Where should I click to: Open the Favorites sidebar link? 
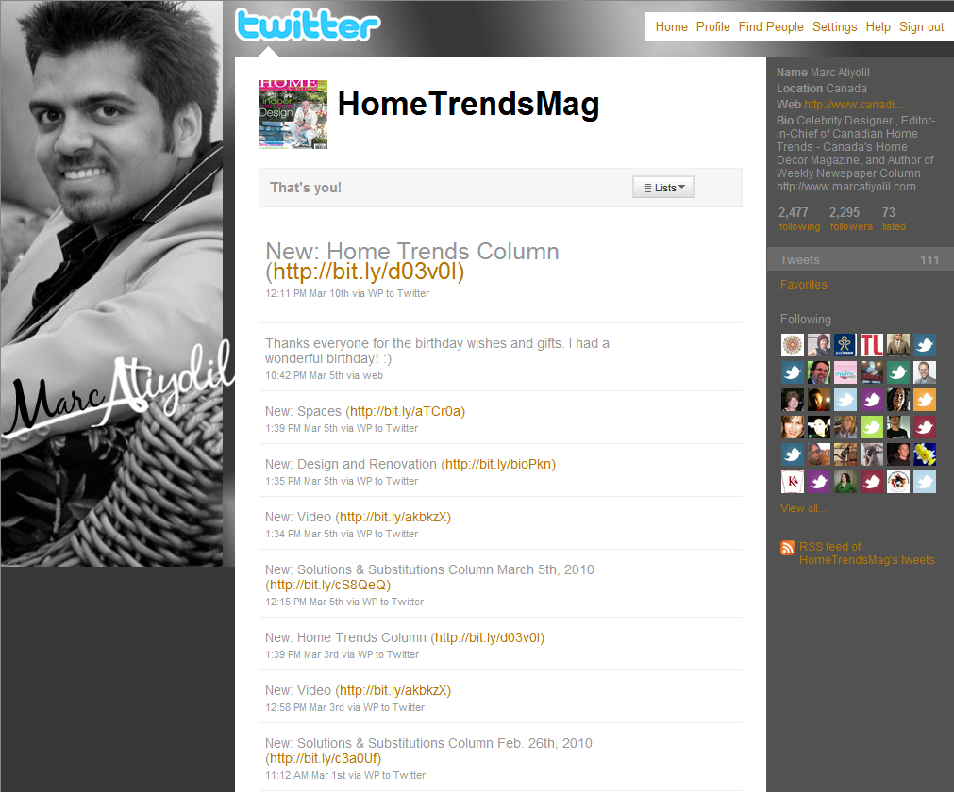pos(804,285)
